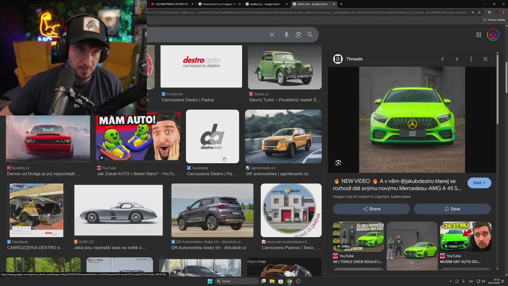This screenshot has width=508, height=286.
Task: Go to next image in preview panel
Action: [x=456, y=59]
